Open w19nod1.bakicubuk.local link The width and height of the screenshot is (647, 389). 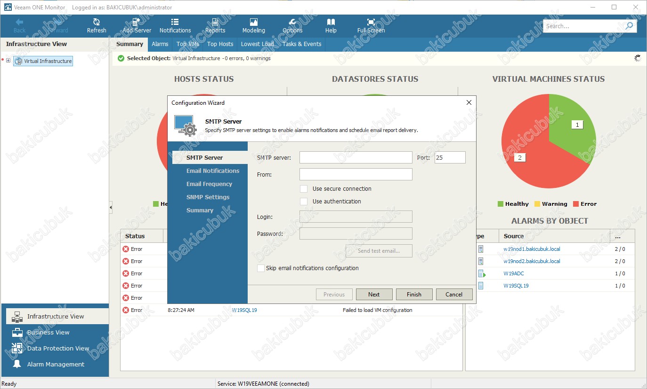[x=532, y=249]
